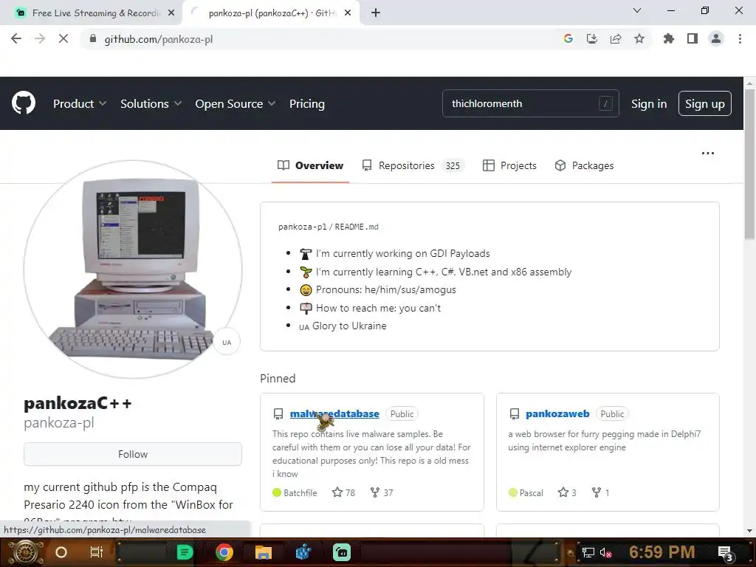
Task: Select the Overview tab
Action: [x=311, y=165]
